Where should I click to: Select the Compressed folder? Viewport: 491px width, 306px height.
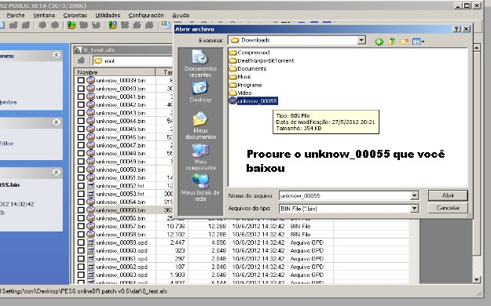tap(249, 53)
